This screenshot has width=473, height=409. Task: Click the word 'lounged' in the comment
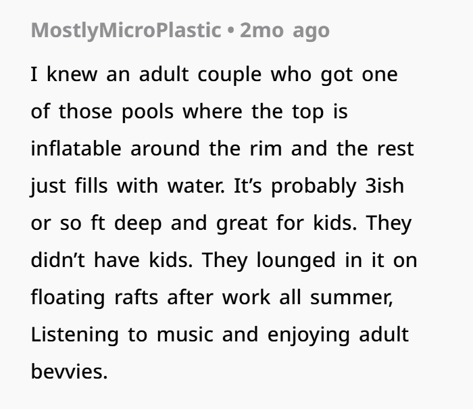296,261
